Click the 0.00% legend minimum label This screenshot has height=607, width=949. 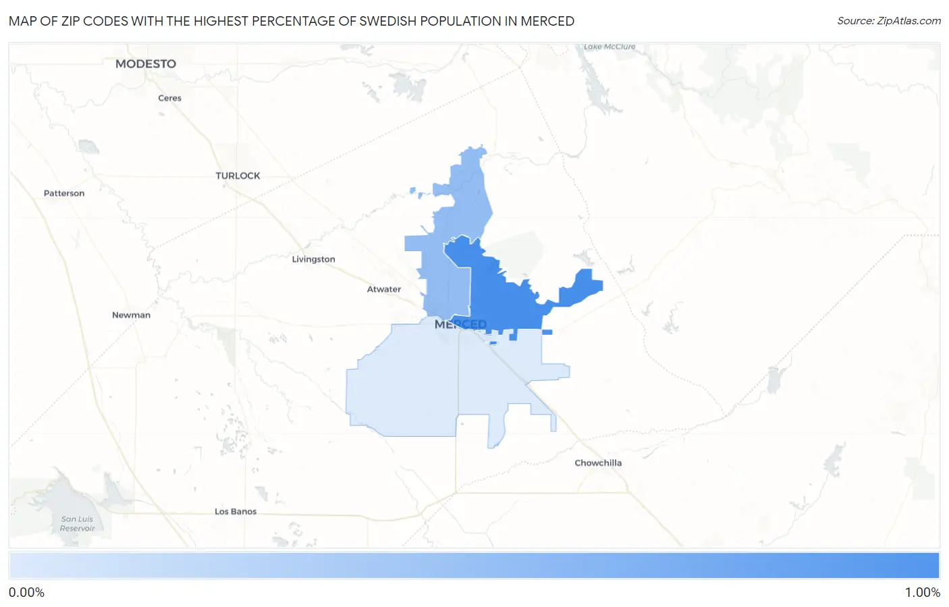(x=26, y=592)
